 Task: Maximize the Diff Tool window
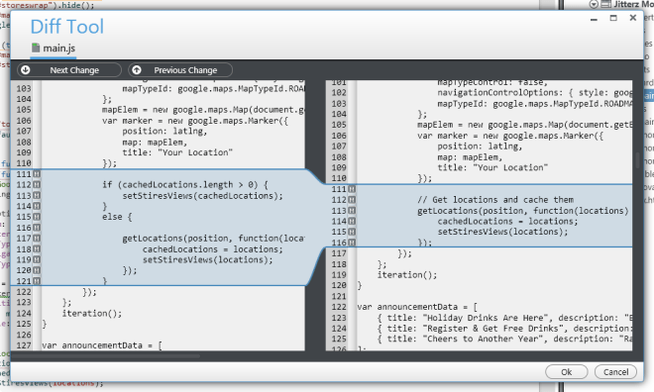(613, 18)
